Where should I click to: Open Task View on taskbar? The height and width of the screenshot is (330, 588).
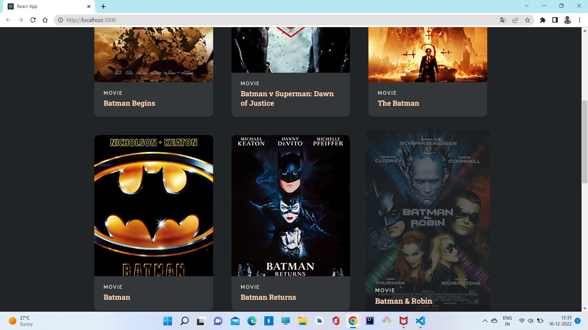[x=201, y=321]
